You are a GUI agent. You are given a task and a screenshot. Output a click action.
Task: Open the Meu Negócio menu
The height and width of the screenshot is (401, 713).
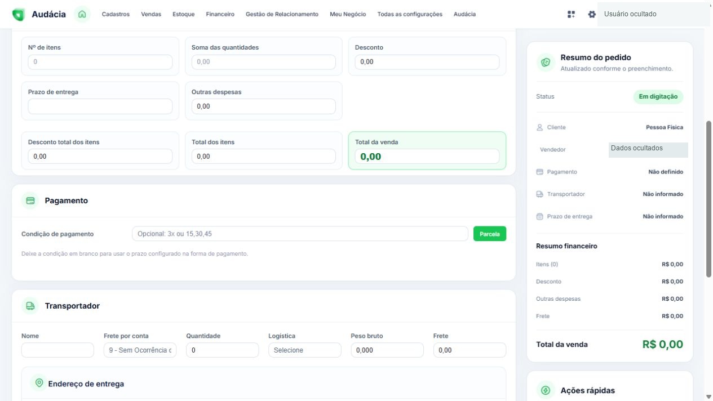(x=348, y=15)
